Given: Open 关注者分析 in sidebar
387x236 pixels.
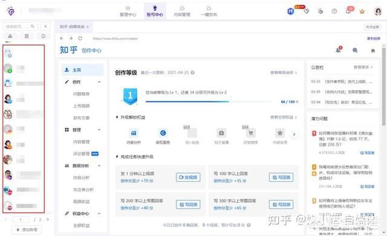Looking at the screenshot, I should [83, 190].
